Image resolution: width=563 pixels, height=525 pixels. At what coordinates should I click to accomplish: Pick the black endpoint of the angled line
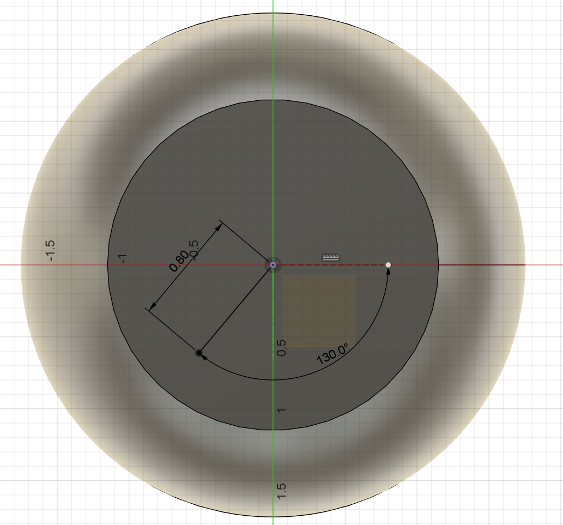(x=198, y=353)
